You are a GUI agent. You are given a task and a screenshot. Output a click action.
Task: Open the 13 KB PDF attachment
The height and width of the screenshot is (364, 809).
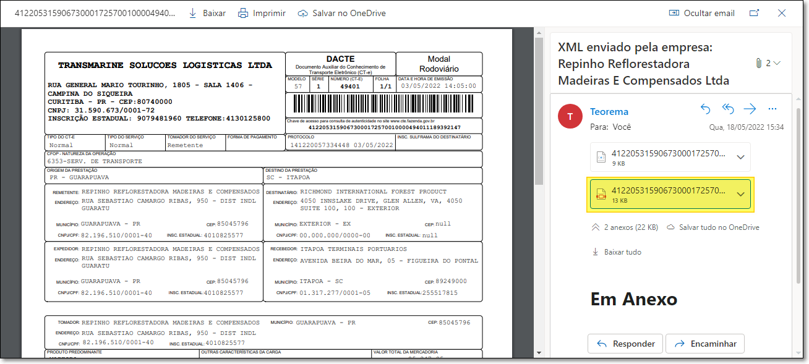click(x=670, y=194)
